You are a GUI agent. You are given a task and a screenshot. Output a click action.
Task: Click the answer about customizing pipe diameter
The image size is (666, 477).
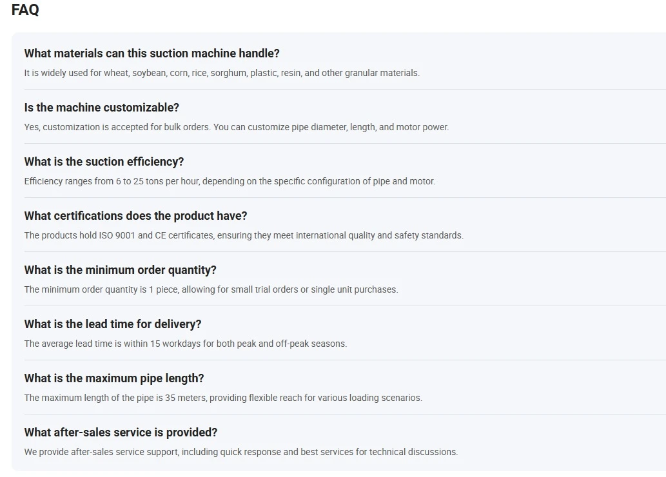pyautogui.click(x=236, y=127)
